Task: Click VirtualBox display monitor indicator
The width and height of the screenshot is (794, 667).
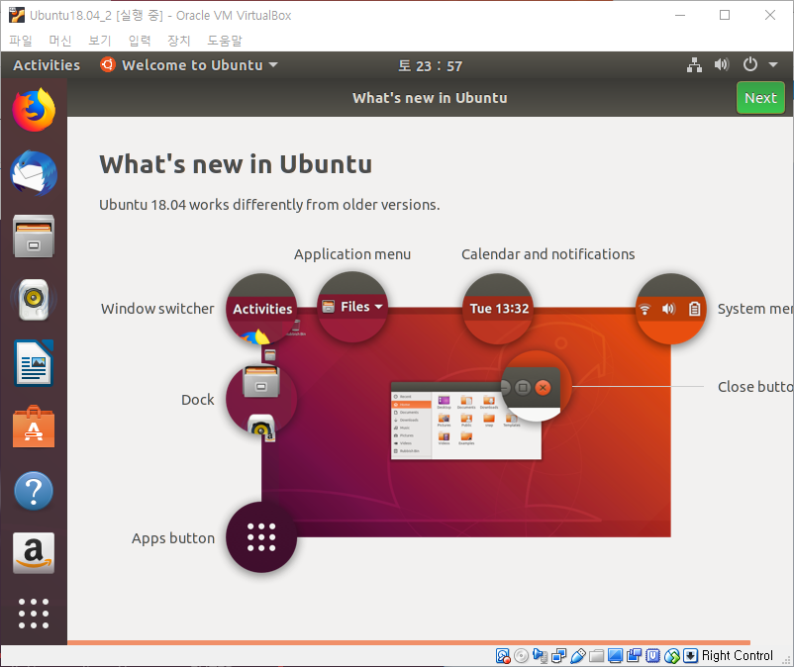Action: pyautogui.click(x=615, y=656)
